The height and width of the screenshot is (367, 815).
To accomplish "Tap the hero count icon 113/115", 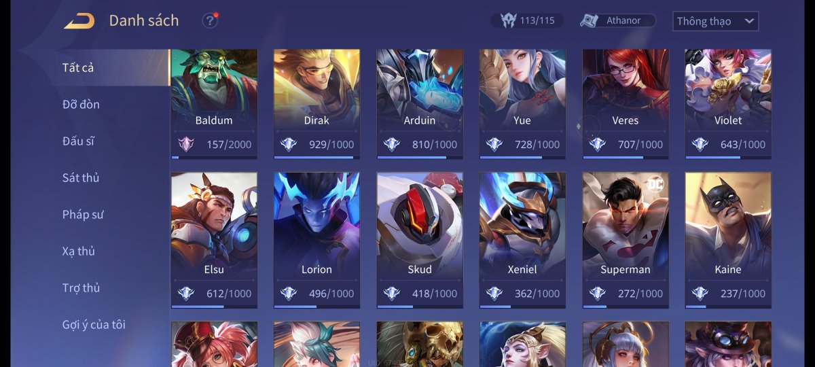I will (509, 20).
